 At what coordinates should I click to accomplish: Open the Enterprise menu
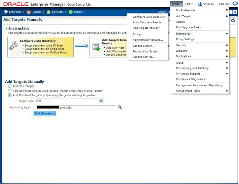(x=16, y=12)
